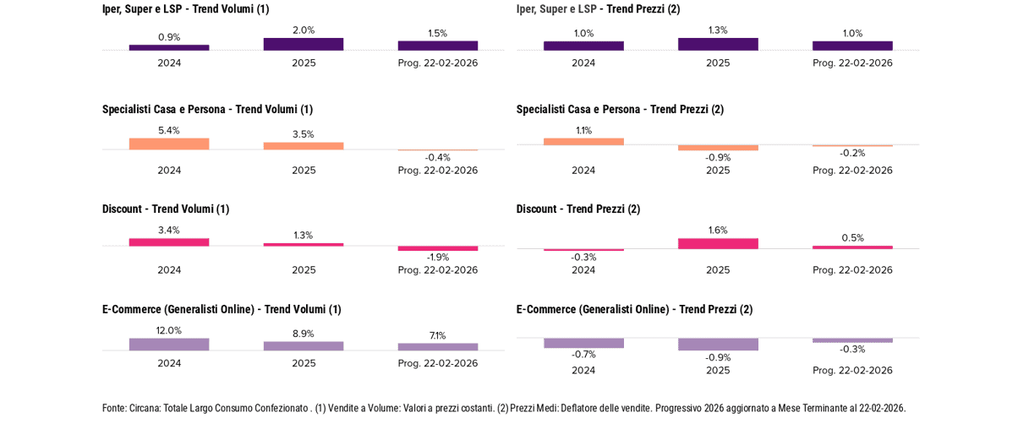The image size is (1029, 429).
Task: Click the 2.0% value label in Iper Volumi
Action: [304, 30]
